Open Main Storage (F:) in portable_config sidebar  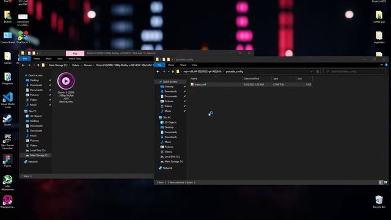click(x=174, y=161)
